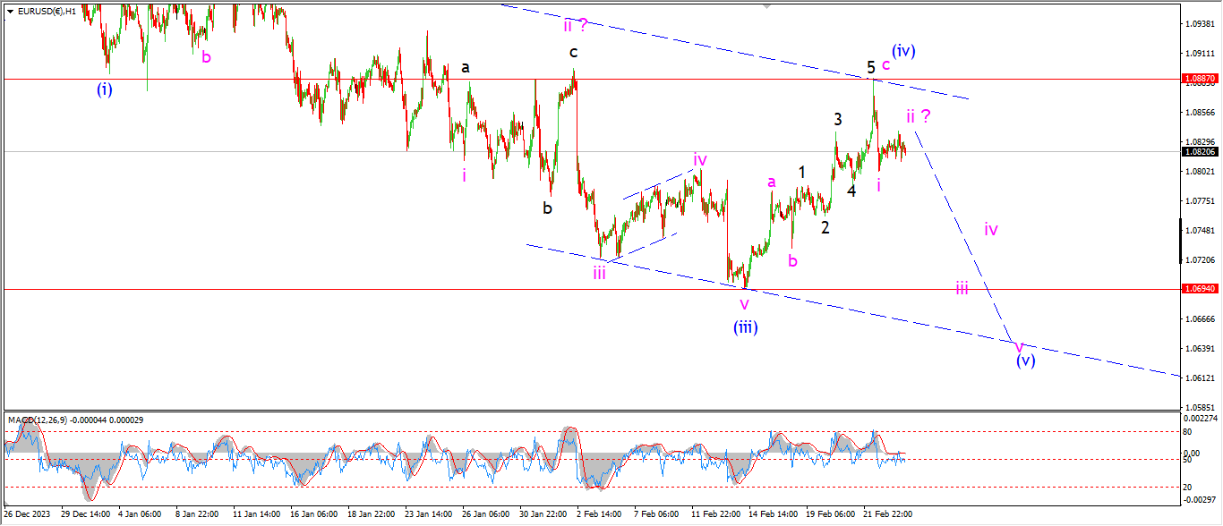Select the blue (iv) wave label

coord(903,52)
